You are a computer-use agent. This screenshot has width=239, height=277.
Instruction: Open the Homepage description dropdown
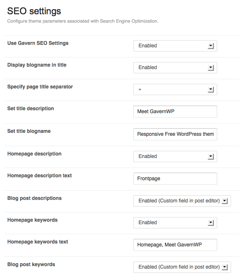[175, 156]
